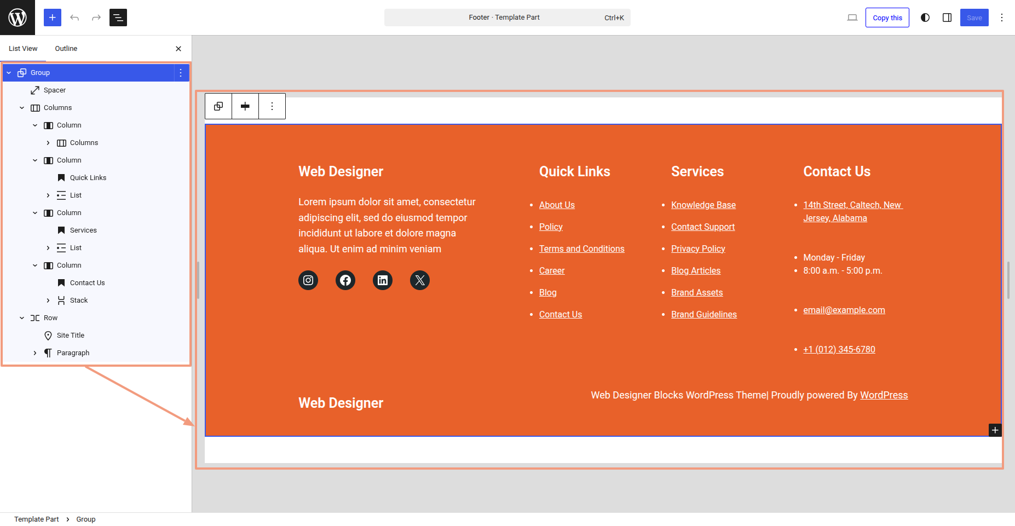Click the Redo arrow in top toolbar
This screenshot has width=1015, height=526.
[x=96, y=18]
